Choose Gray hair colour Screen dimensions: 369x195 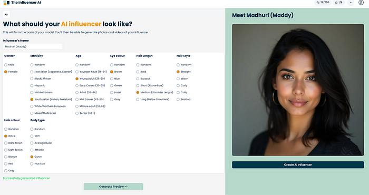(9, 171)
